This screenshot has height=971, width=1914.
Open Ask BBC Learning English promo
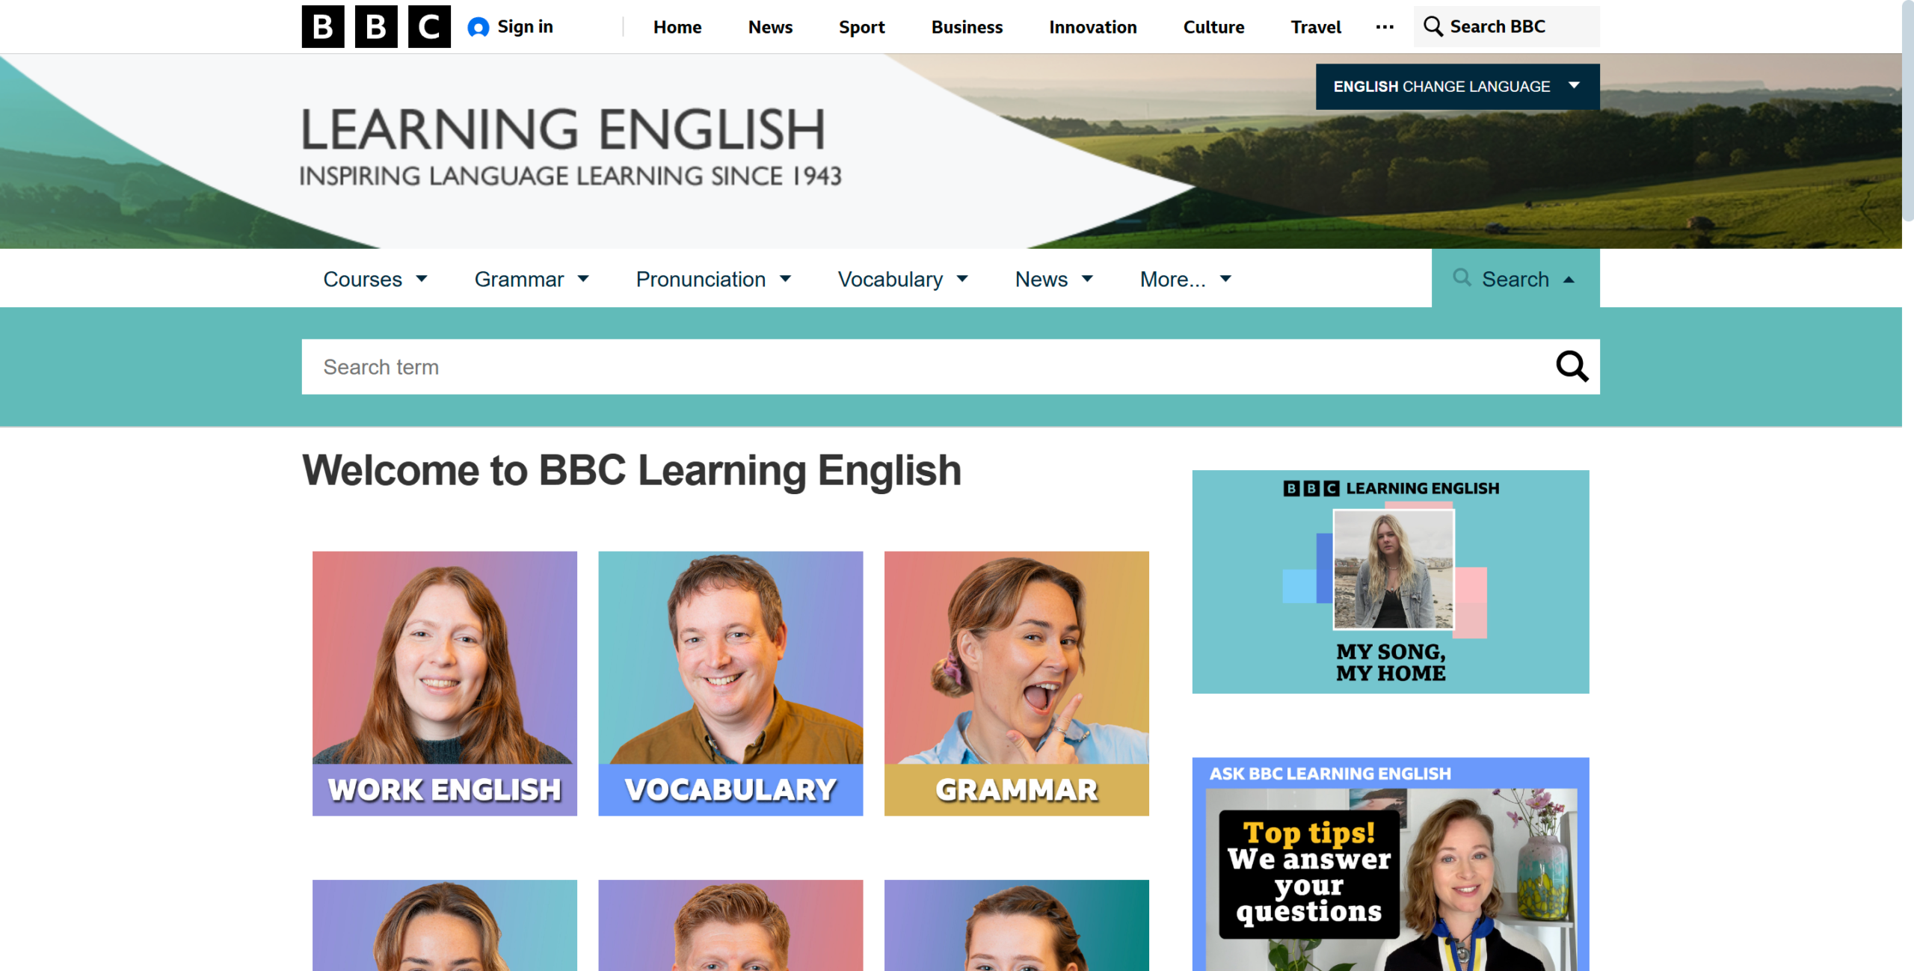point(1391,864)
